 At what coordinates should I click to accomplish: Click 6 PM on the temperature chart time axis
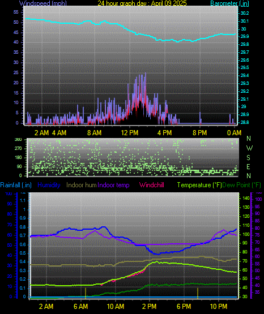coord(184,307)
